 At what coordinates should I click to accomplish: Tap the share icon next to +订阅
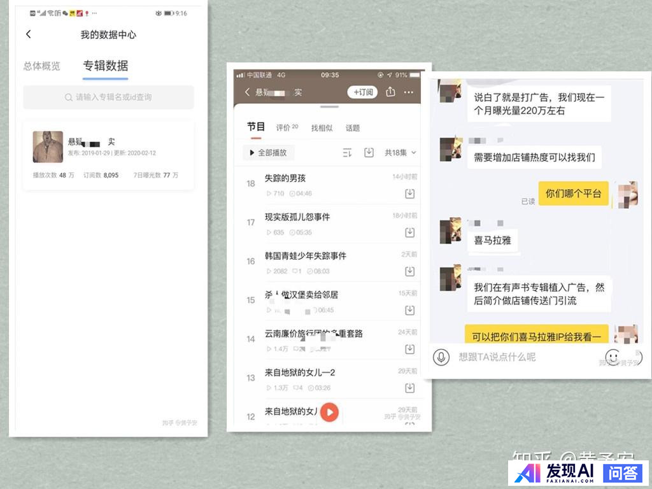coord(390,92)
